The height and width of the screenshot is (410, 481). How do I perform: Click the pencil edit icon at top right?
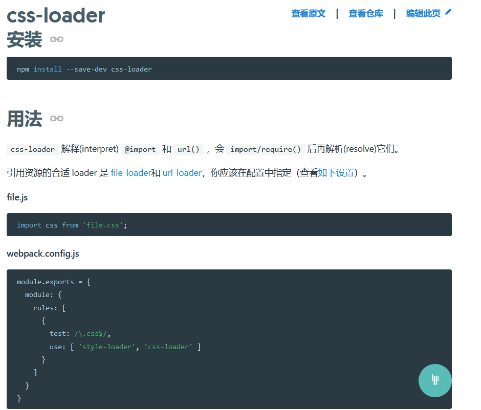click(x=448, y=13)
